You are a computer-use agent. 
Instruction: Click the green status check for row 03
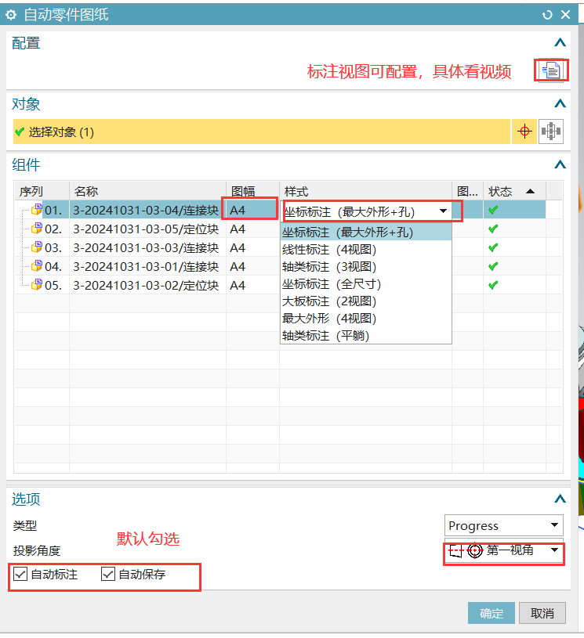pos(493,247)
